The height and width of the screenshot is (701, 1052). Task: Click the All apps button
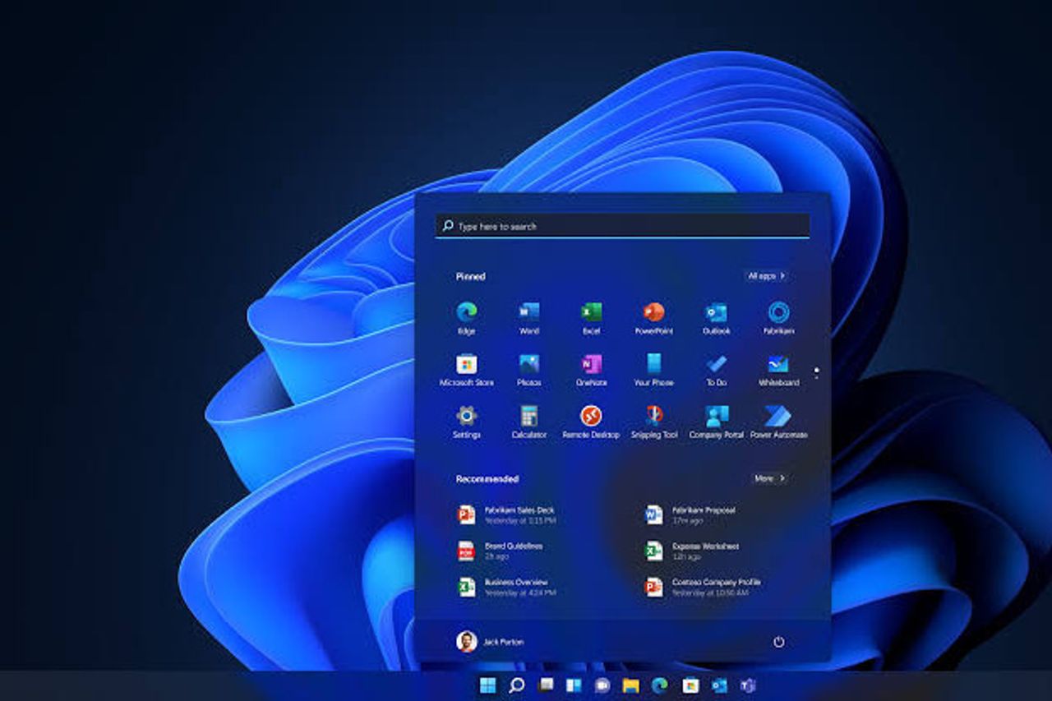click(x=767, y=276)
